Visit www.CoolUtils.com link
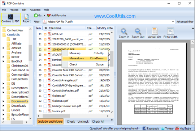This screenshot has height=131, width=195. (x=115, y=16)
